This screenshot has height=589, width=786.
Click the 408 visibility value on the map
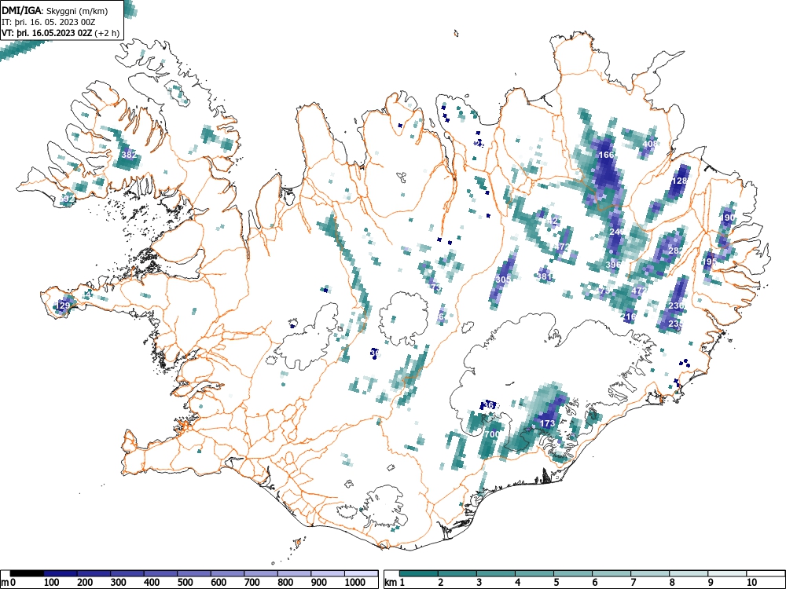tap(650, 144)
